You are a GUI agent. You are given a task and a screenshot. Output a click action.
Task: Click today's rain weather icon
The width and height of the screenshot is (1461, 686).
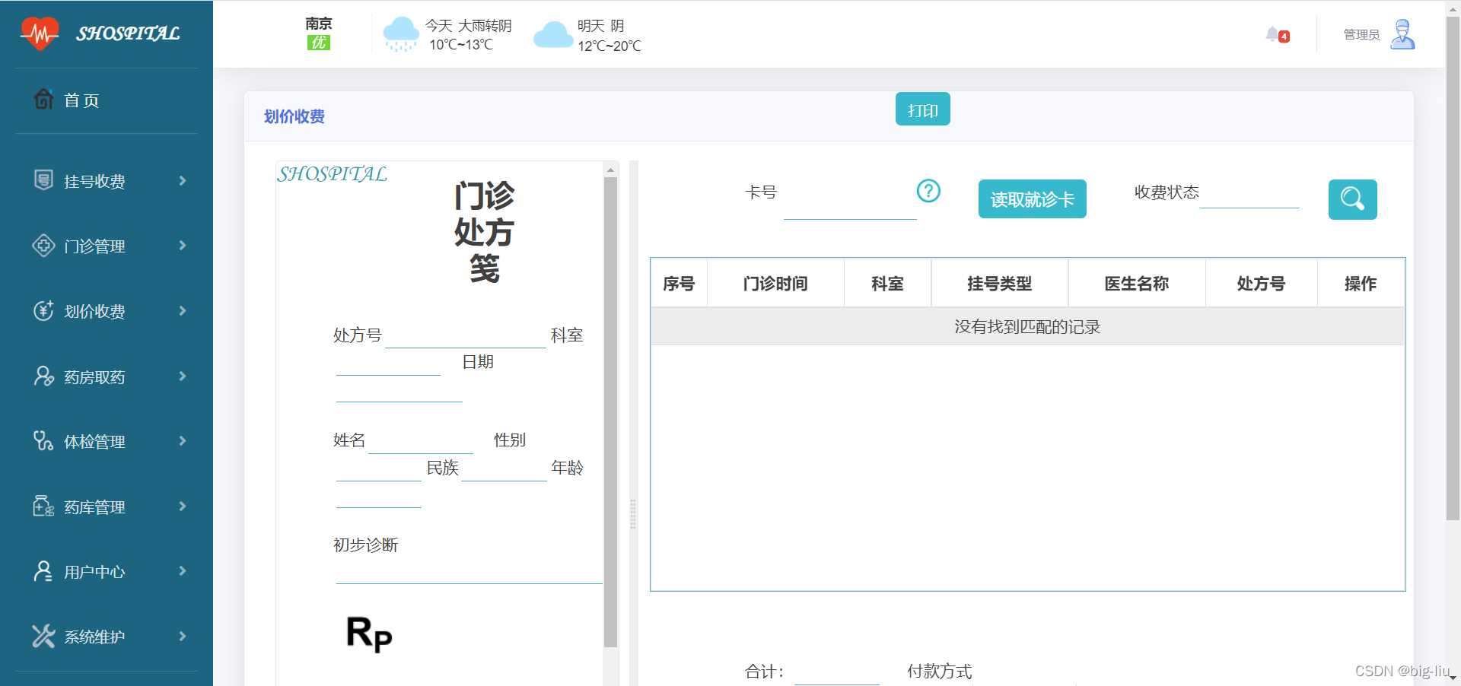point(401,34)
